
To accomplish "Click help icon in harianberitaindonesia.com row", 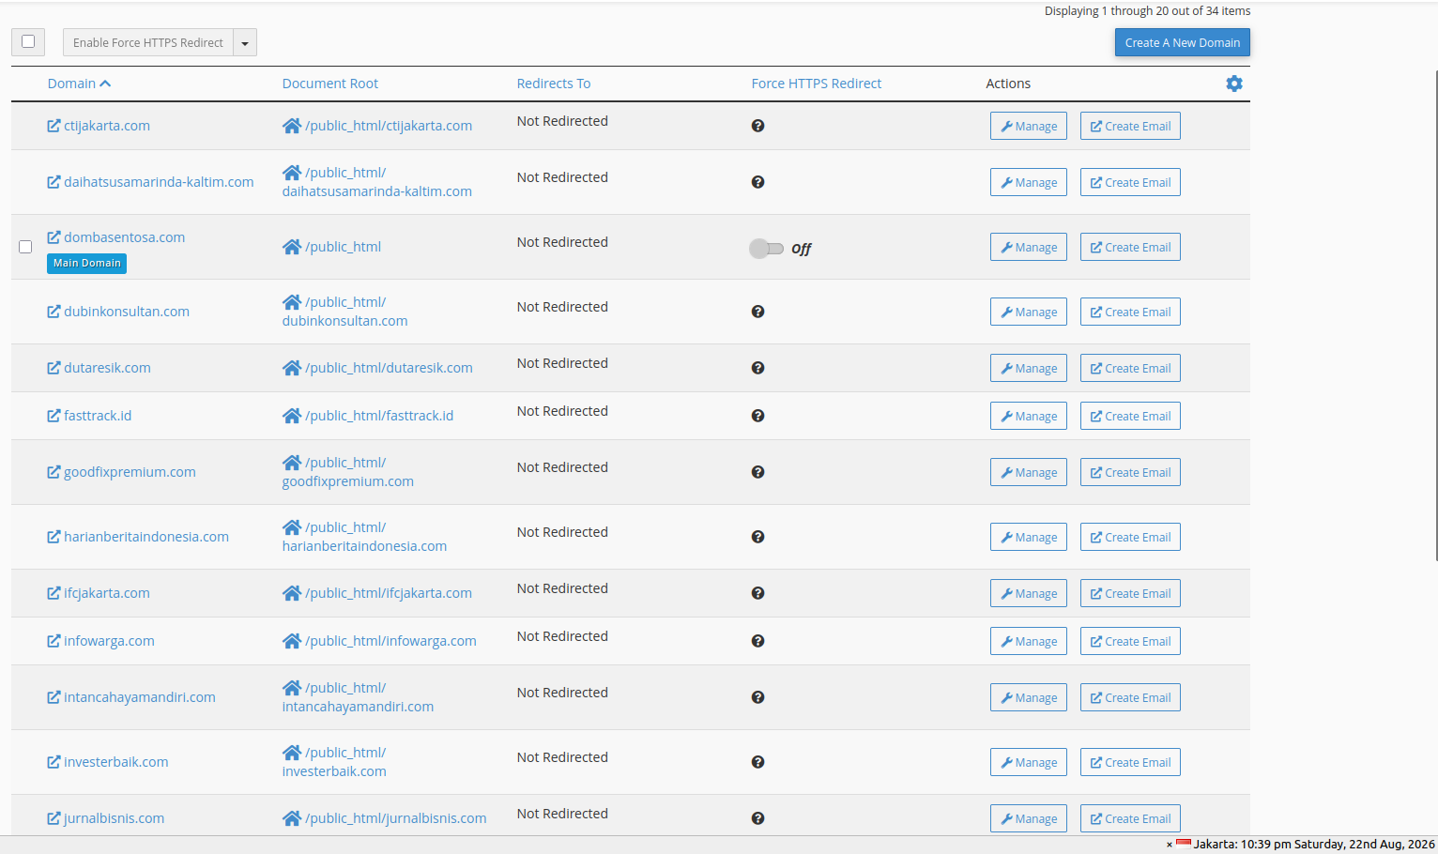I will 757,537.
